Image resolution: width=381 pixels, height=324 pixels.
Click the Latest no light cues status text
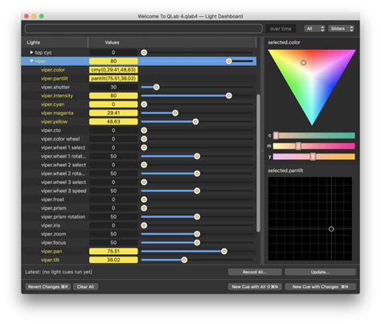[x=59, y=272]
